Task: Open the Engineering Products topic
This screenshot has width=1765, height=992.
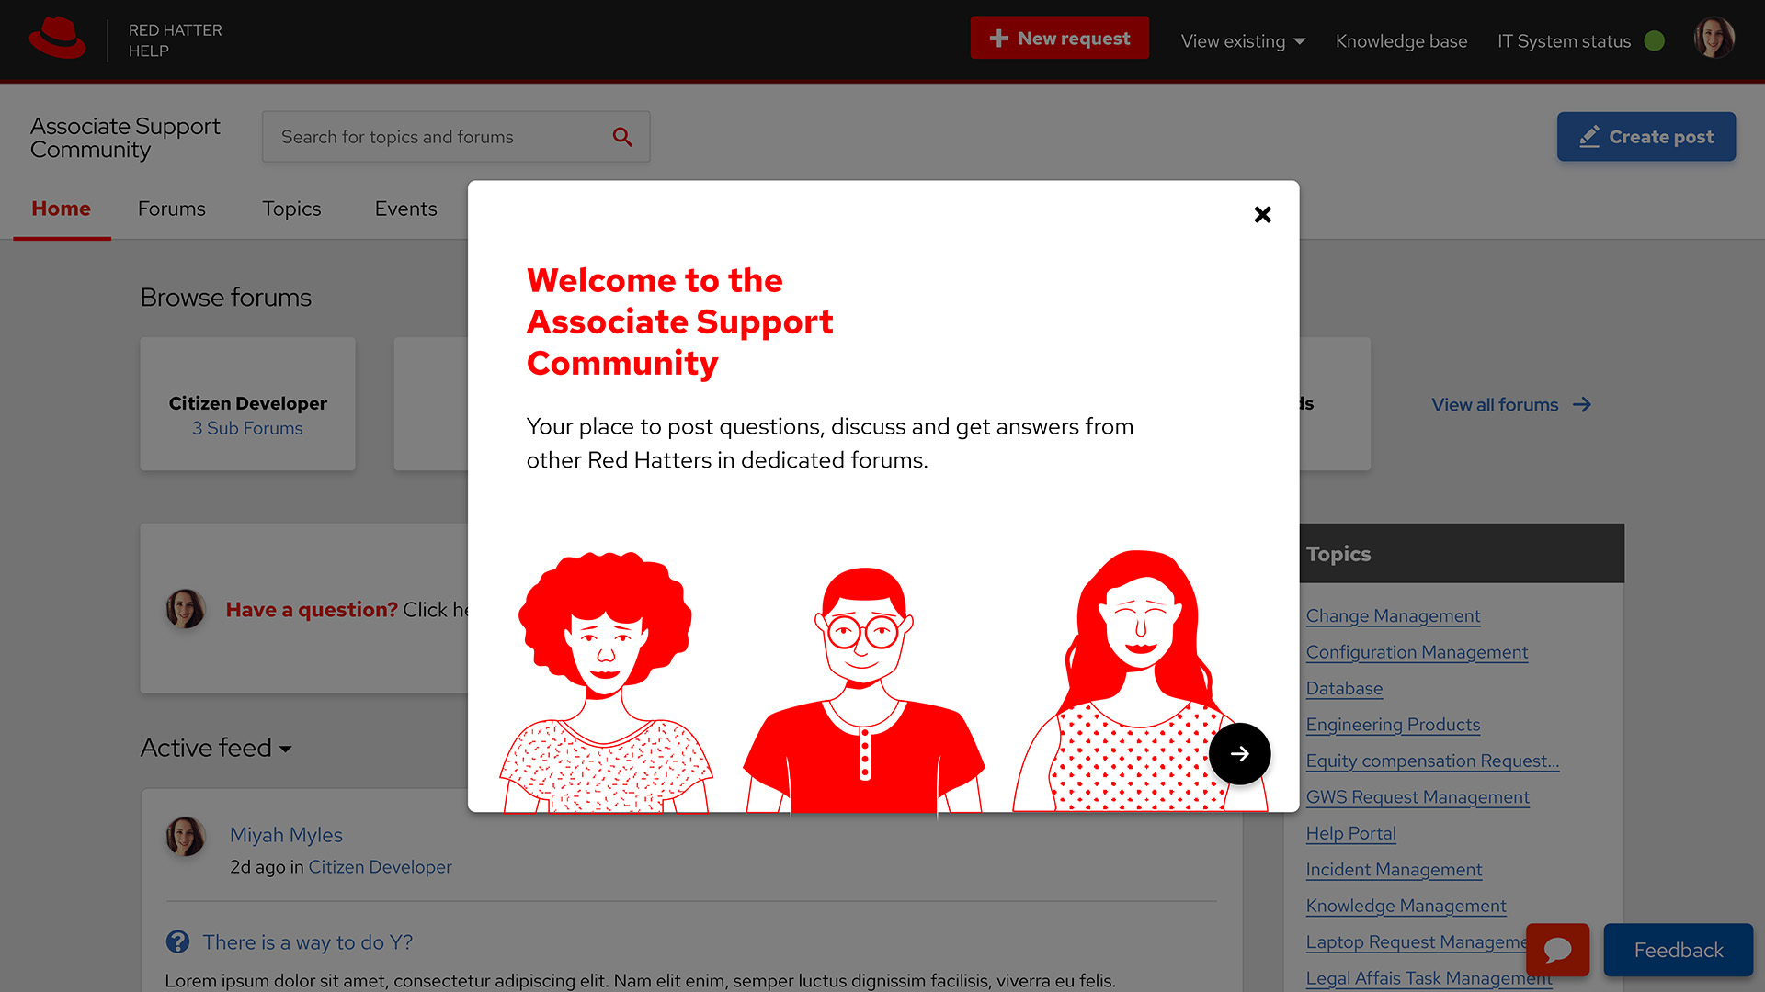Action: coord(1393,725)
